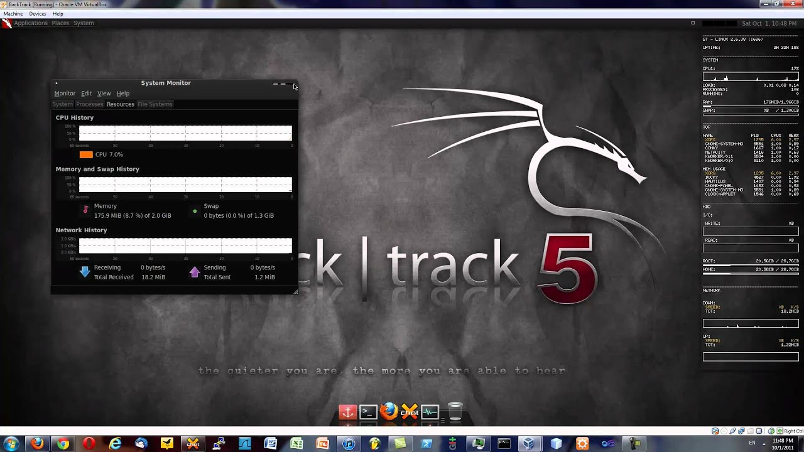Open Internet Explorer from the Windows taskbar
This screenshot has height=452, width=804.
115,444
